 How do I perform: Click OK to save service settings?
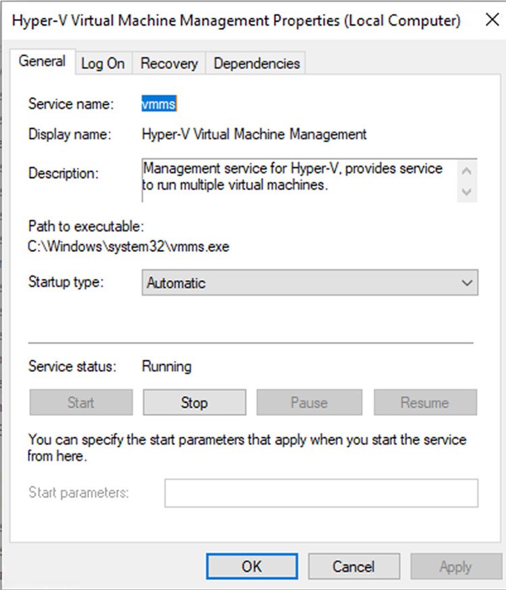[x=251, y=566]
